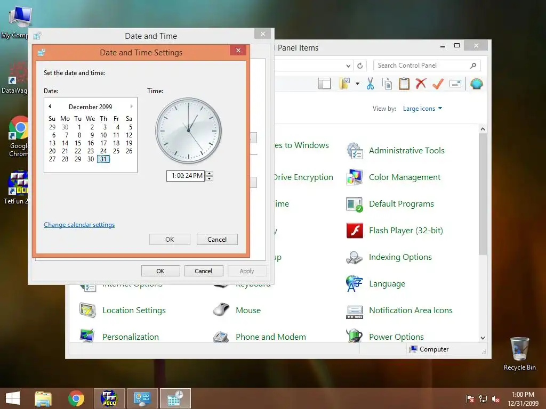Open the Windows Start button

13,398
